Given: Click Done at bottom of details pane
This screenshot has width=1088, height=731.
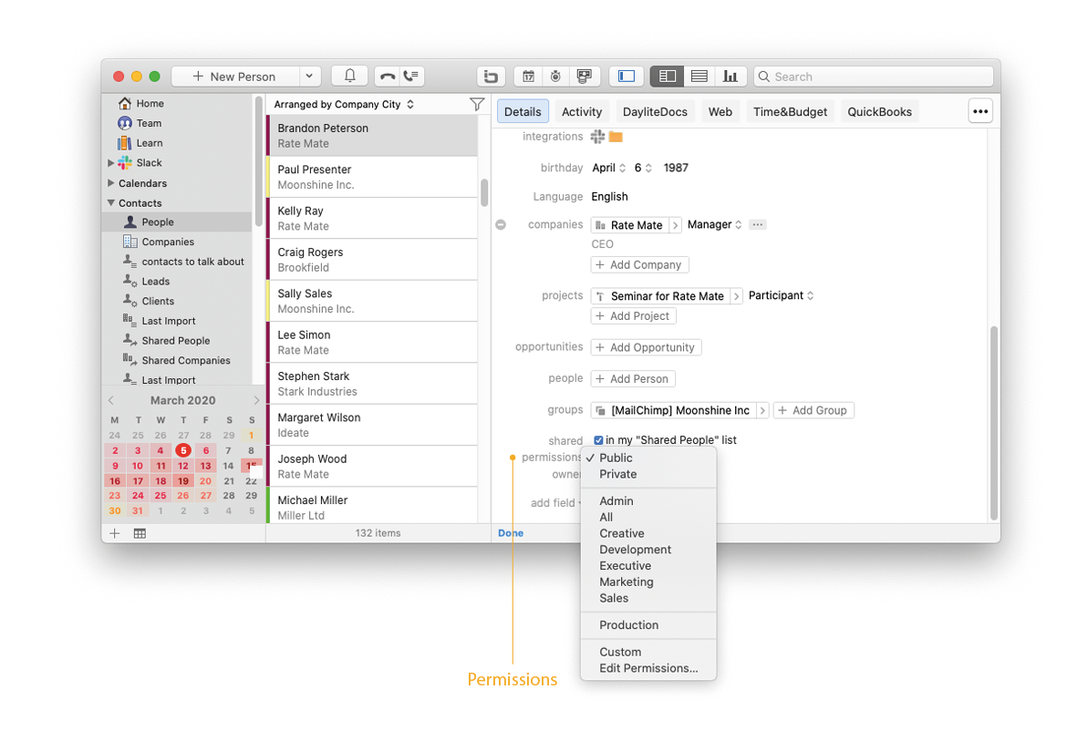Looking at the screenshot, I should (x=511, y=533).
